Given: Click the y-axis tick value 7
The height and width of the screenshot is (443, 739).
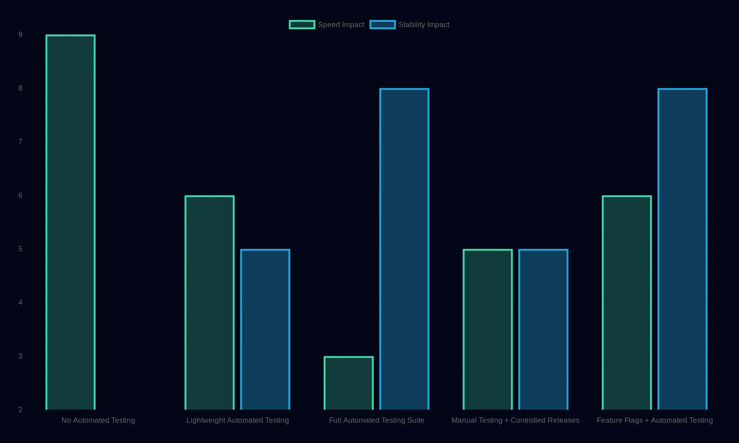Looking at the screenshot, I should coord(20,142).
